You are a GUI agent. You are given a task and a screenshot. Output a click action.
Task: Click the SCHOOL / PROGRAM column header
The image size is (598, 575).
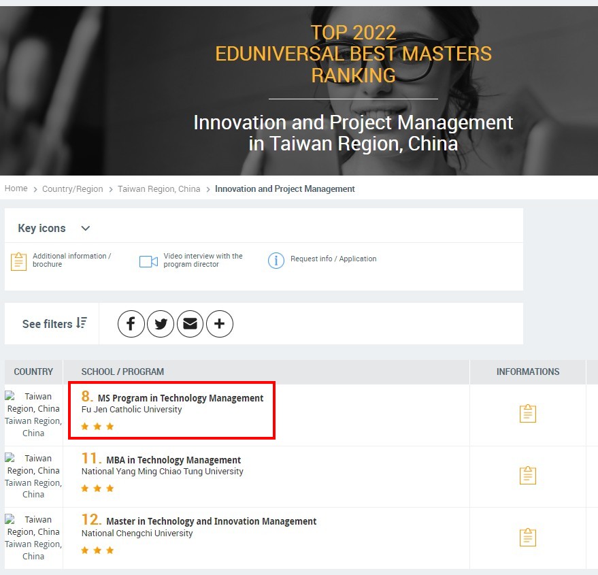122,372
